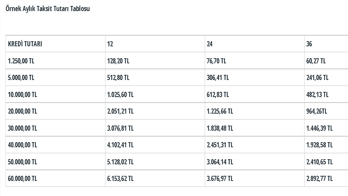Click the 1.250,00 TL loan amount cell
The height and width of the screenshot is (196, 348).
55,61
